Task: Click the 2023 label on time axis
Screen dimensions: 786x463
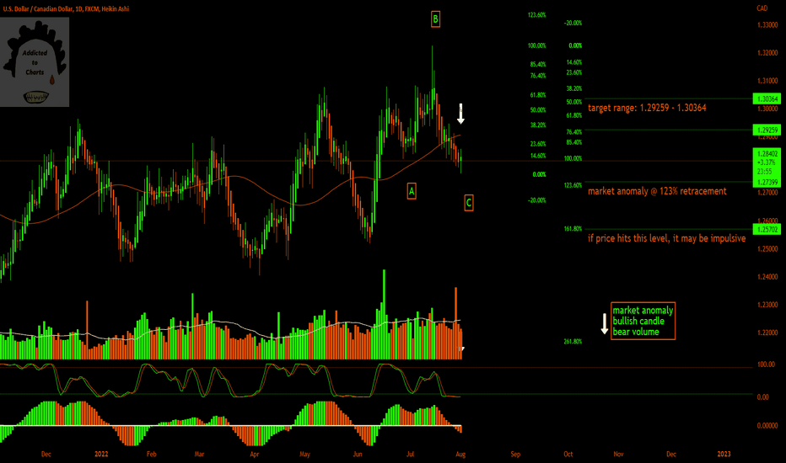Action: tap(724, 454)
